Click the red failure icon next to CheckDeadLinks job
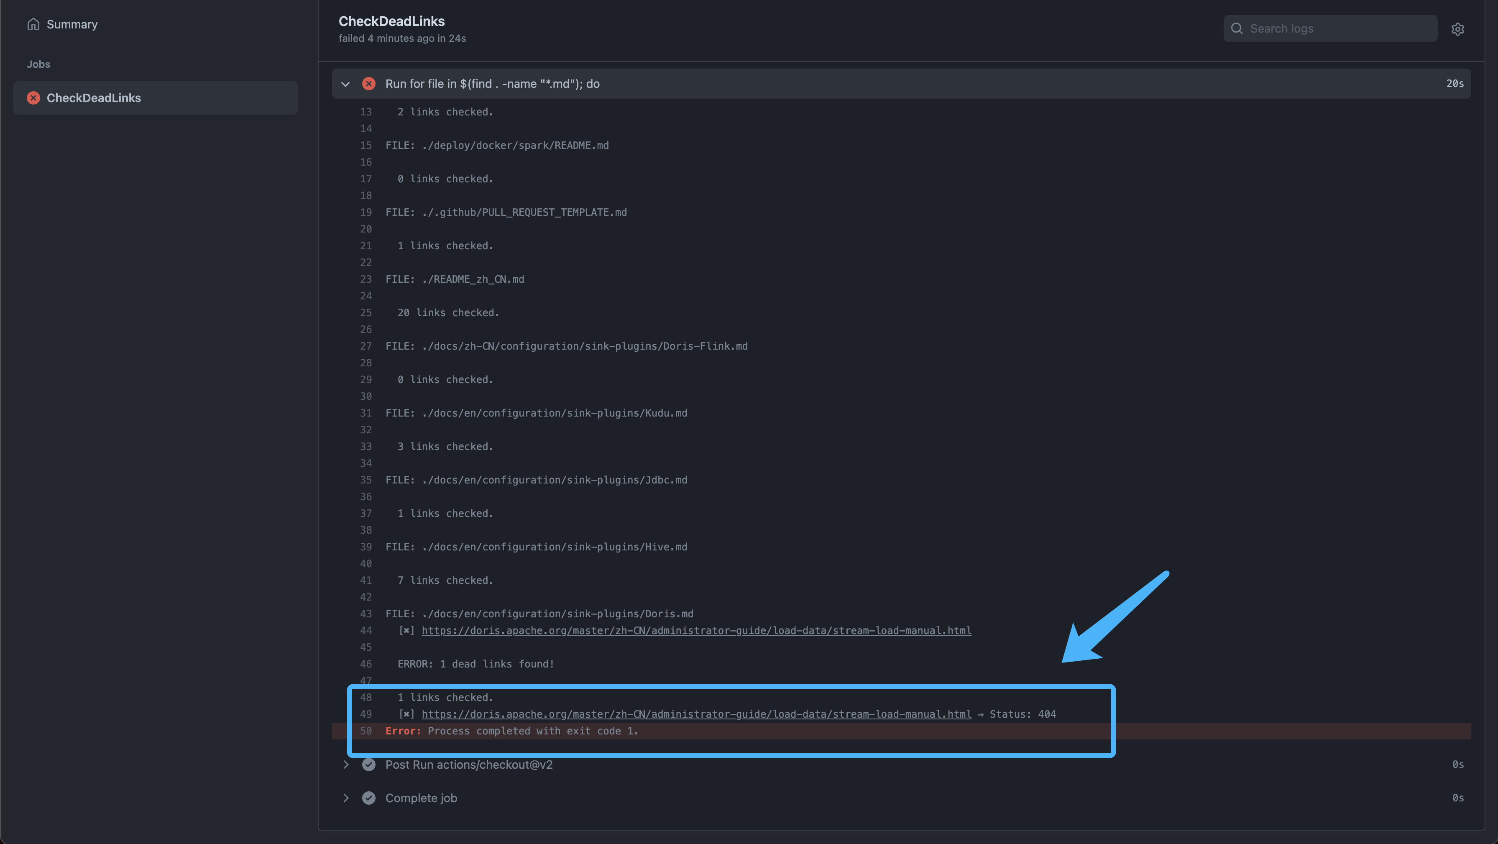1498x844 pixels. pos(33,97)
